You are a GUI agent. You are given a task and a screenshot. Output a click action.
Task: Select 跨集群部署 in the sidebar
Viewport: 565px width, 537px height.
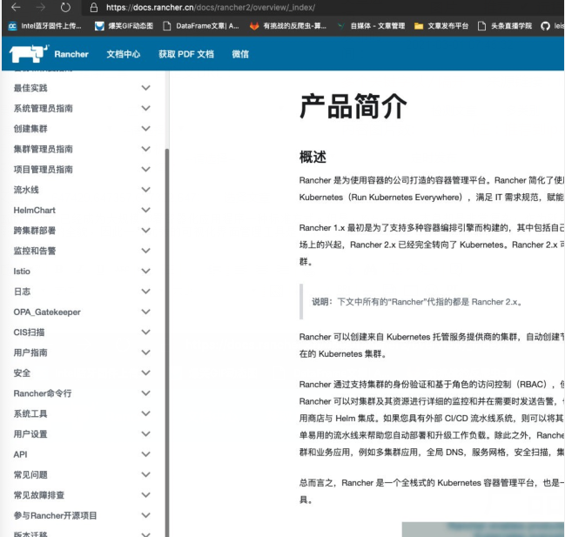click(x=35, y=231)
